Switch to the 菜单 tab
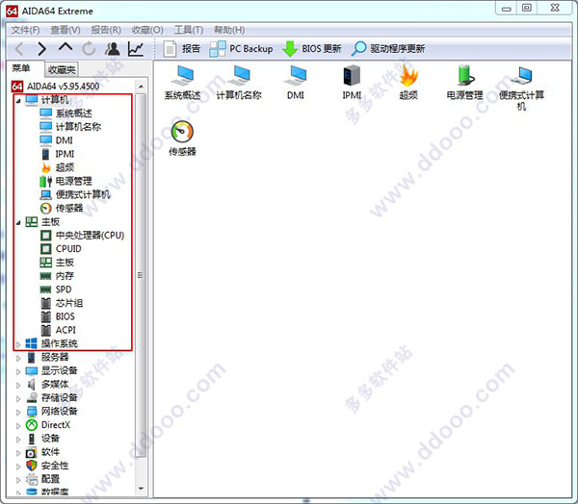578x504 pixels. click(x=21, y=68)
